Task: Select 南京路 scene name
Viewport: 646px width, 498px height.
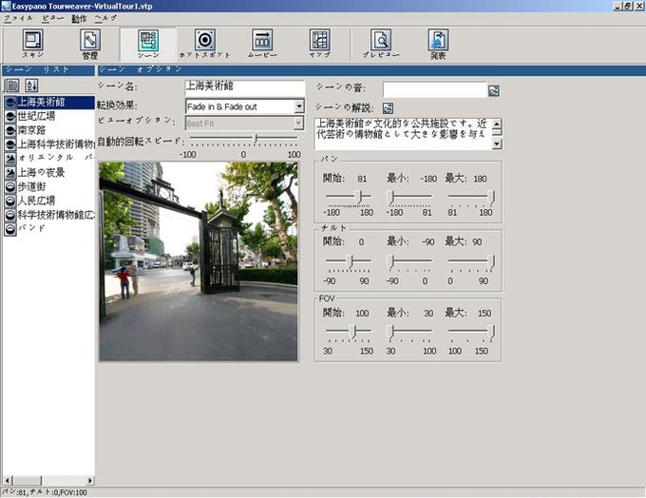Action: 31,130
